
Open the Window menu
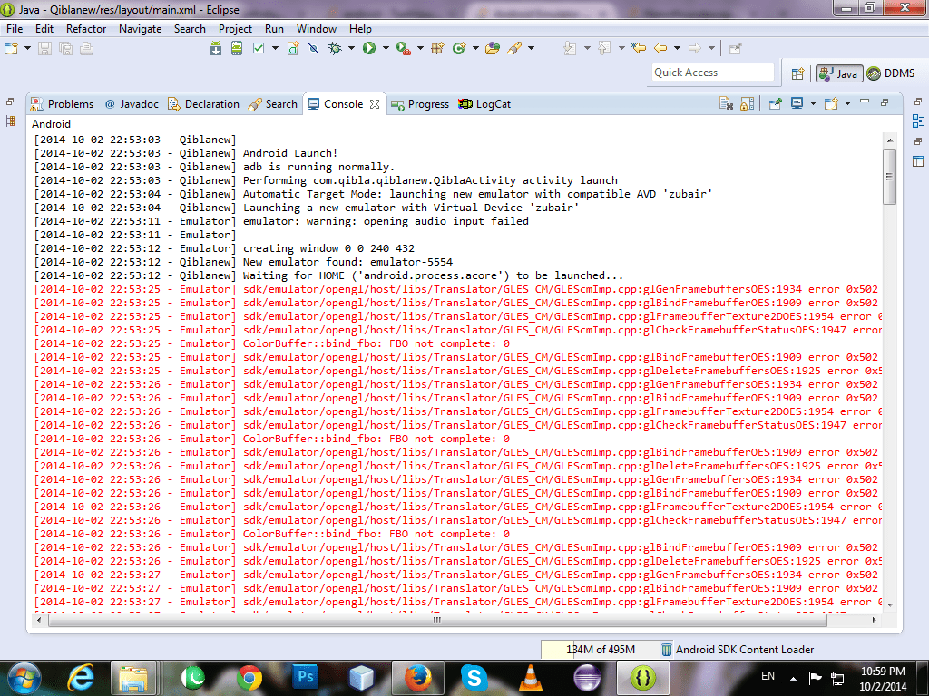pyautogui.click(x=317, y=28)
